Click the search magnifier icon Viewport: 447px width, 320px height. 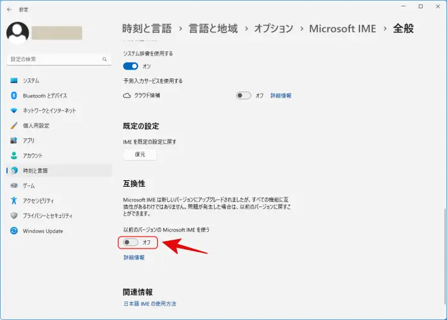coord(105,59)
